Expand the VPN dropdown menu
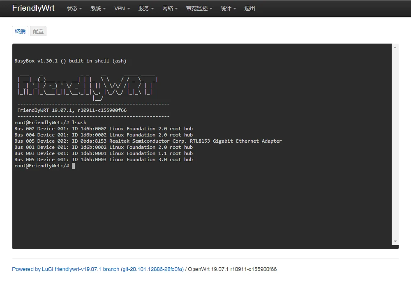 [122, 8]
